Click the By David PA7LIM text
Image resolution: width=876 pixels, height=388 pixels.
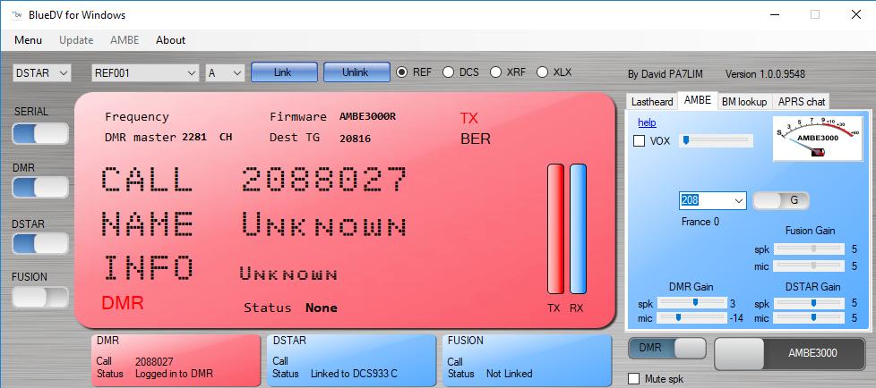pos(666,74)
